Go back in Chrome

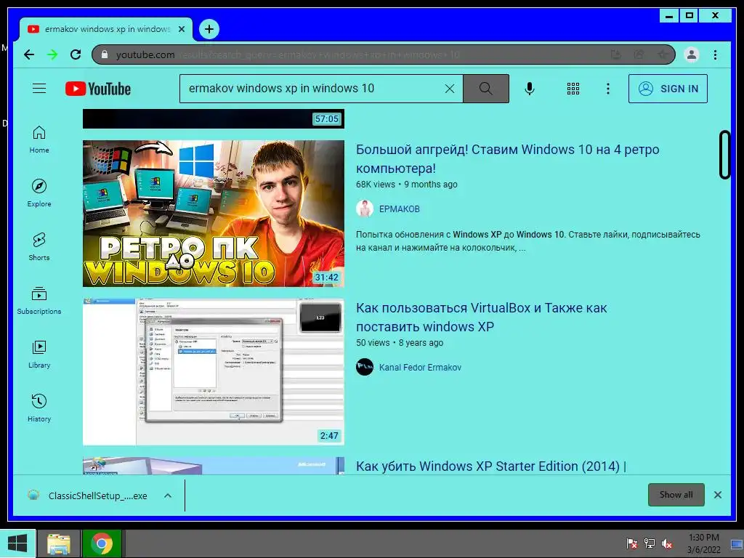pos(29,54)
